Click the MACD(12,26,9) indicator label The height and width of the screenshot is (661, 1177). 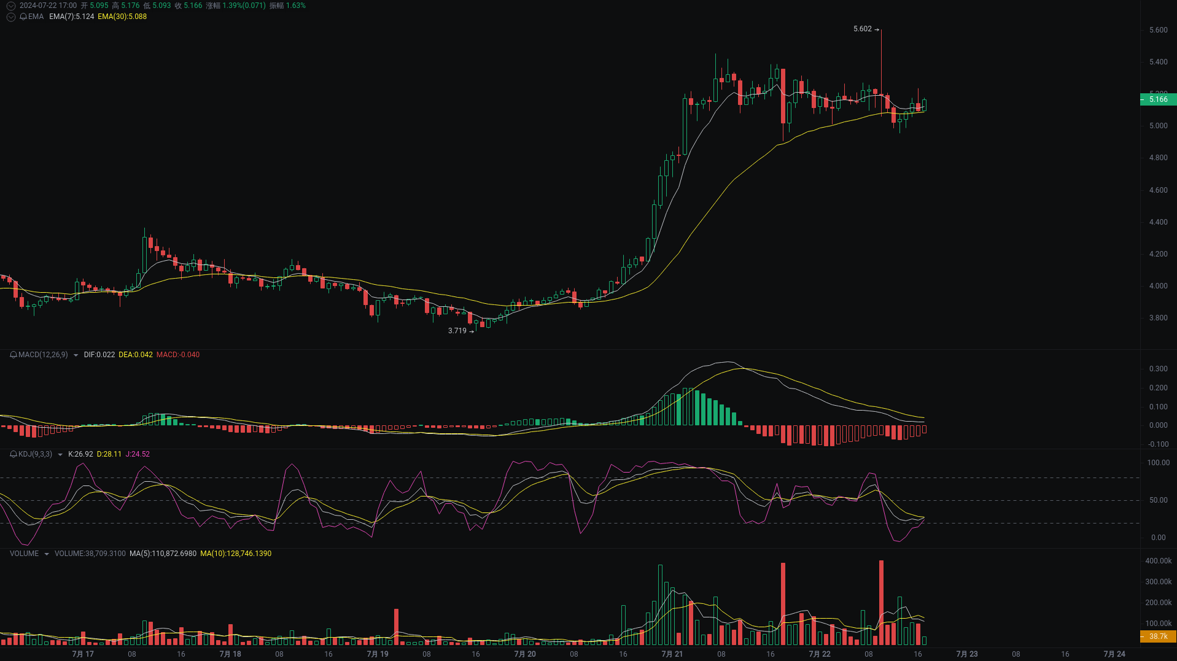[43, 355]
